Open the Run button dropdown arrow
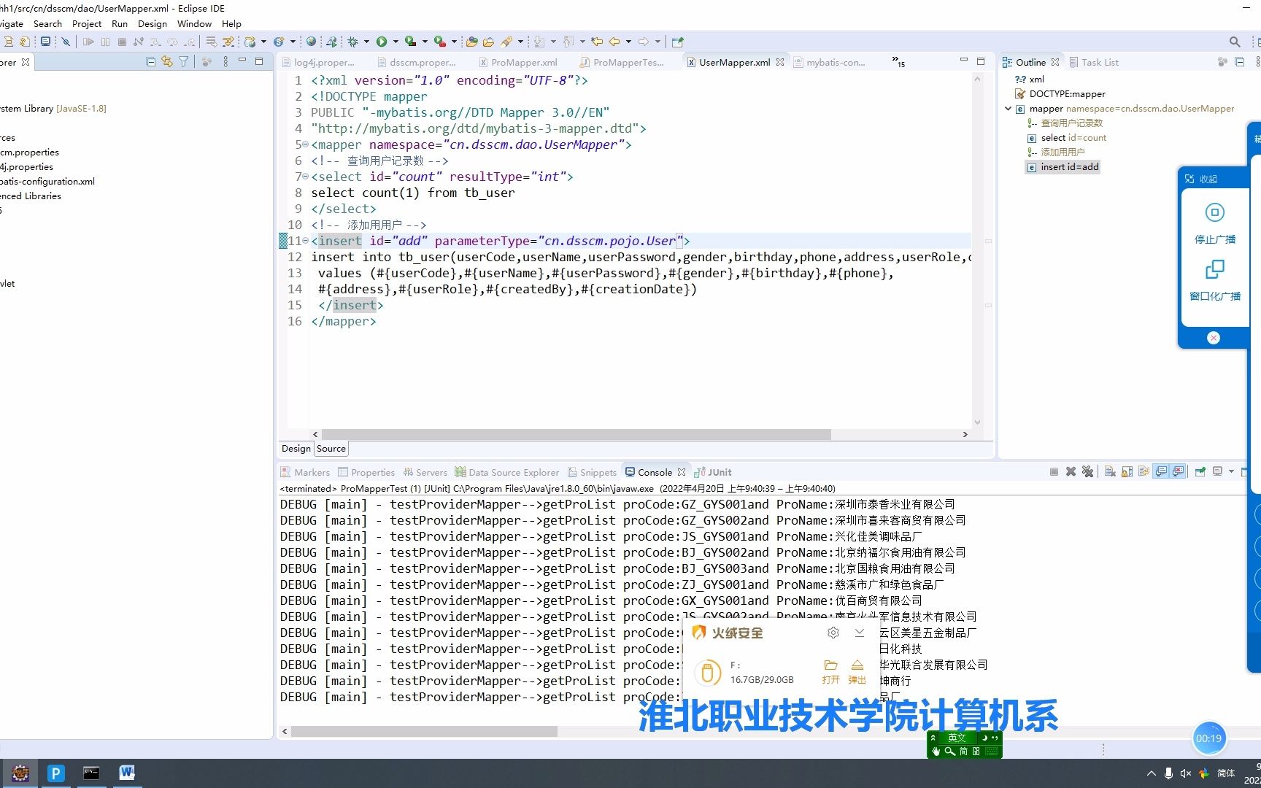Image resolution: width=1261 pixels, height=788 pixels. click(x=396, y=42)
